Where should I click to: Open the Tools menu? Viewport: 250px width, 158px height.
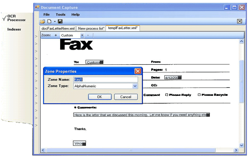click(x=60, y=15)
